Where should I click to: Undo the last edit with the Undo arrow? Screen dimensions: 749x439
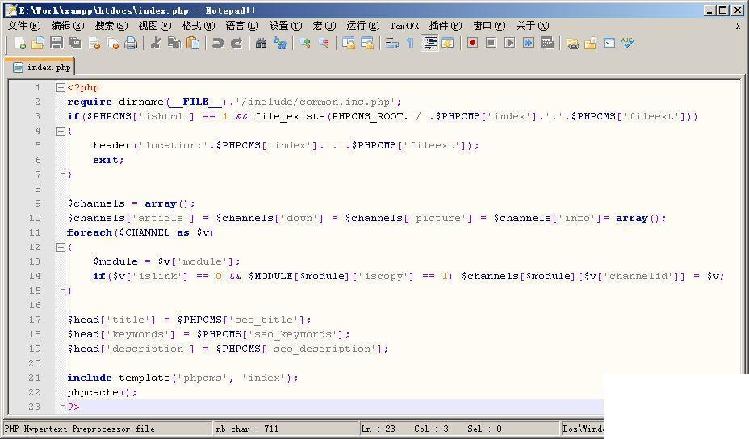click(218, 44)
